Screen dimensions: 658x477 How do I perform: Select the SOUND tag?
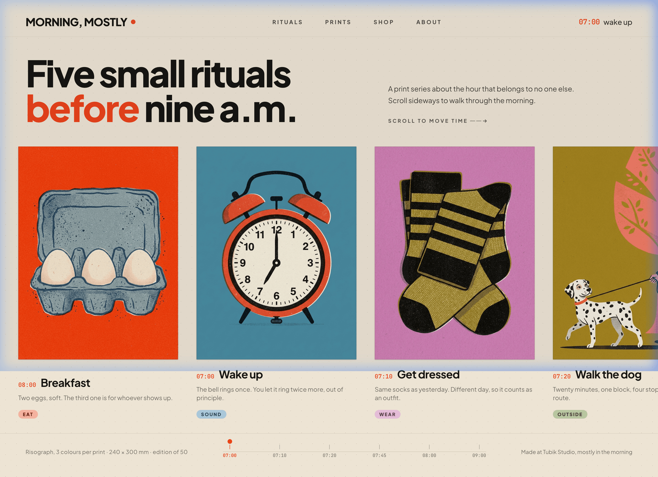(x=211, y=414)
